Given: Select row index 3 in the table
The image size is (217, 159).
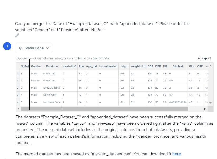Looking at the screenshot, I should (18, 95).
